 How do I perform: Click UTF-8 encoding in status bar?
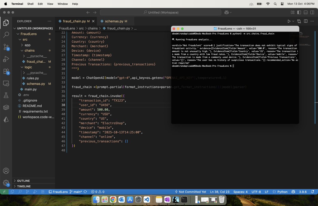[256, 192]
